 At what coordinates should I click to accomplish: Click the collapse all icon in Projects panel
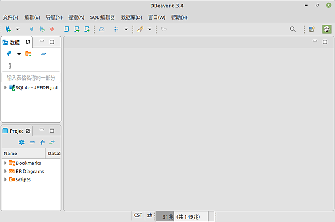point(32,143)
